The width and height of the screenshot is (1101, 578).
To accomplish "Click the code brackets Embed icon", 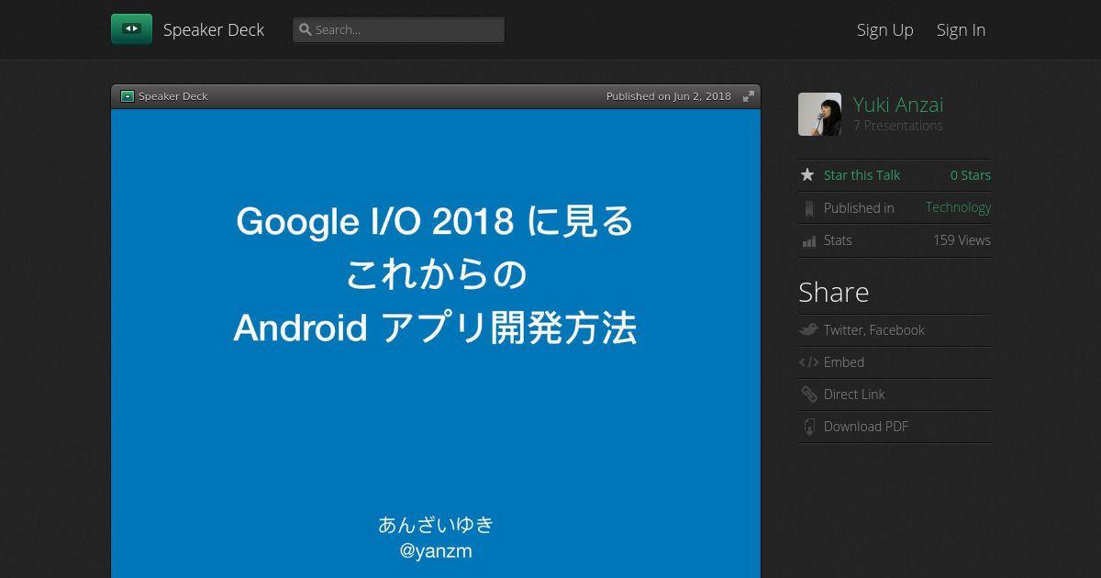I will tap(808, 362).
